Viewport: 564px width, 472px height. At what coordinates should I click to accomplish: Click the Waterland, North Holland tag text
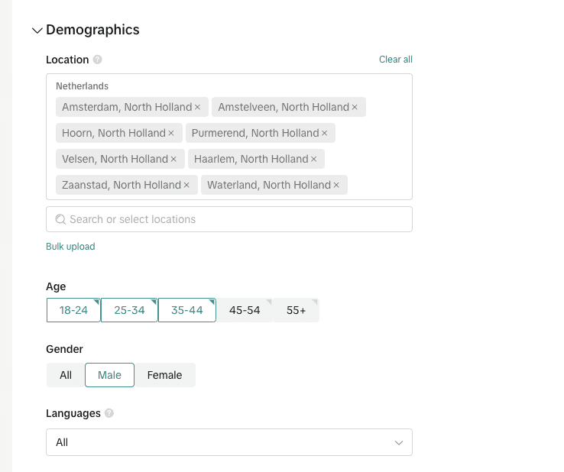point(269,185)
